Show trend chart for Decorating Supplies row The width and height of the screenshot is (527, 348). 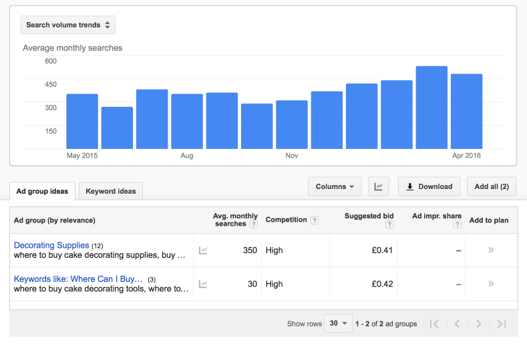coord(203,250)
